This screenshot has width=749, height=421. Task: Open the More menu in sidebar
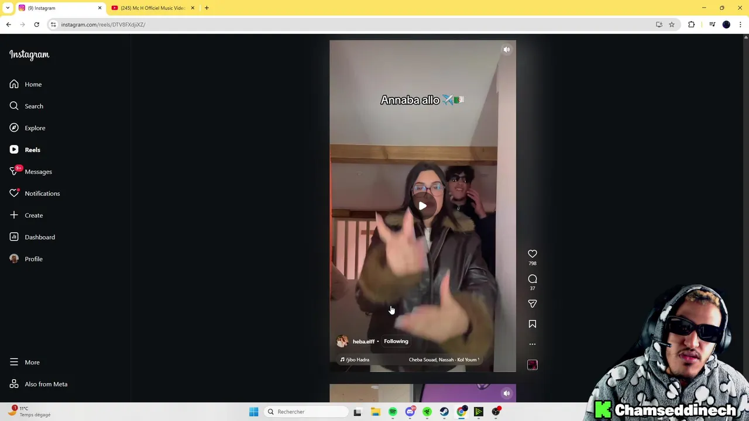tap(26, 363)
